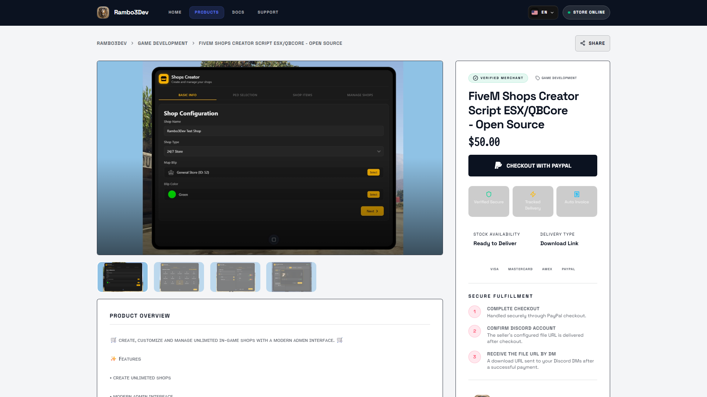Click the shopping cart emoji before the CREATE headline
The width and height of the screenshot is (707, 397).
113,340
